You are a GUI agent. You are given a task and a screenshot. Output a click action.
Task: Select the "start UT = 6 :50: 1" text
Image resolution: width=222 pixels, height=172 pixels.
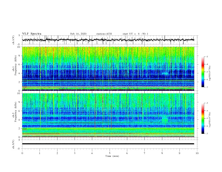[x=135, y=34]
